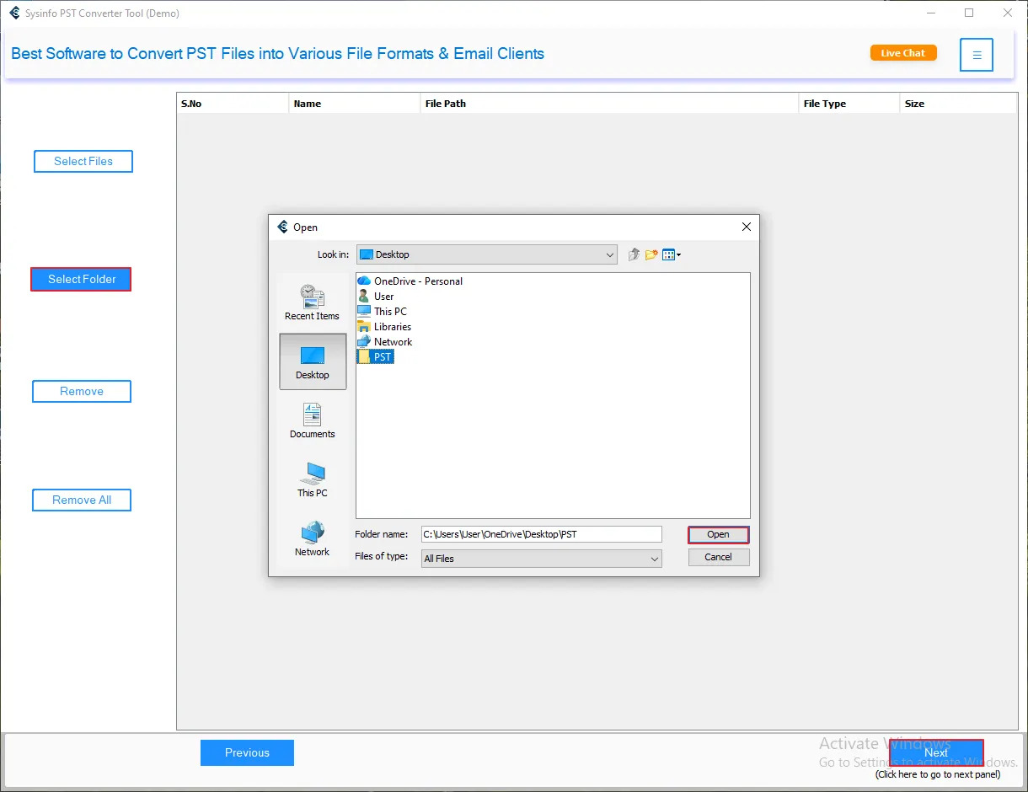Select Desktop in the dialog sidebar

pos(313,361)
